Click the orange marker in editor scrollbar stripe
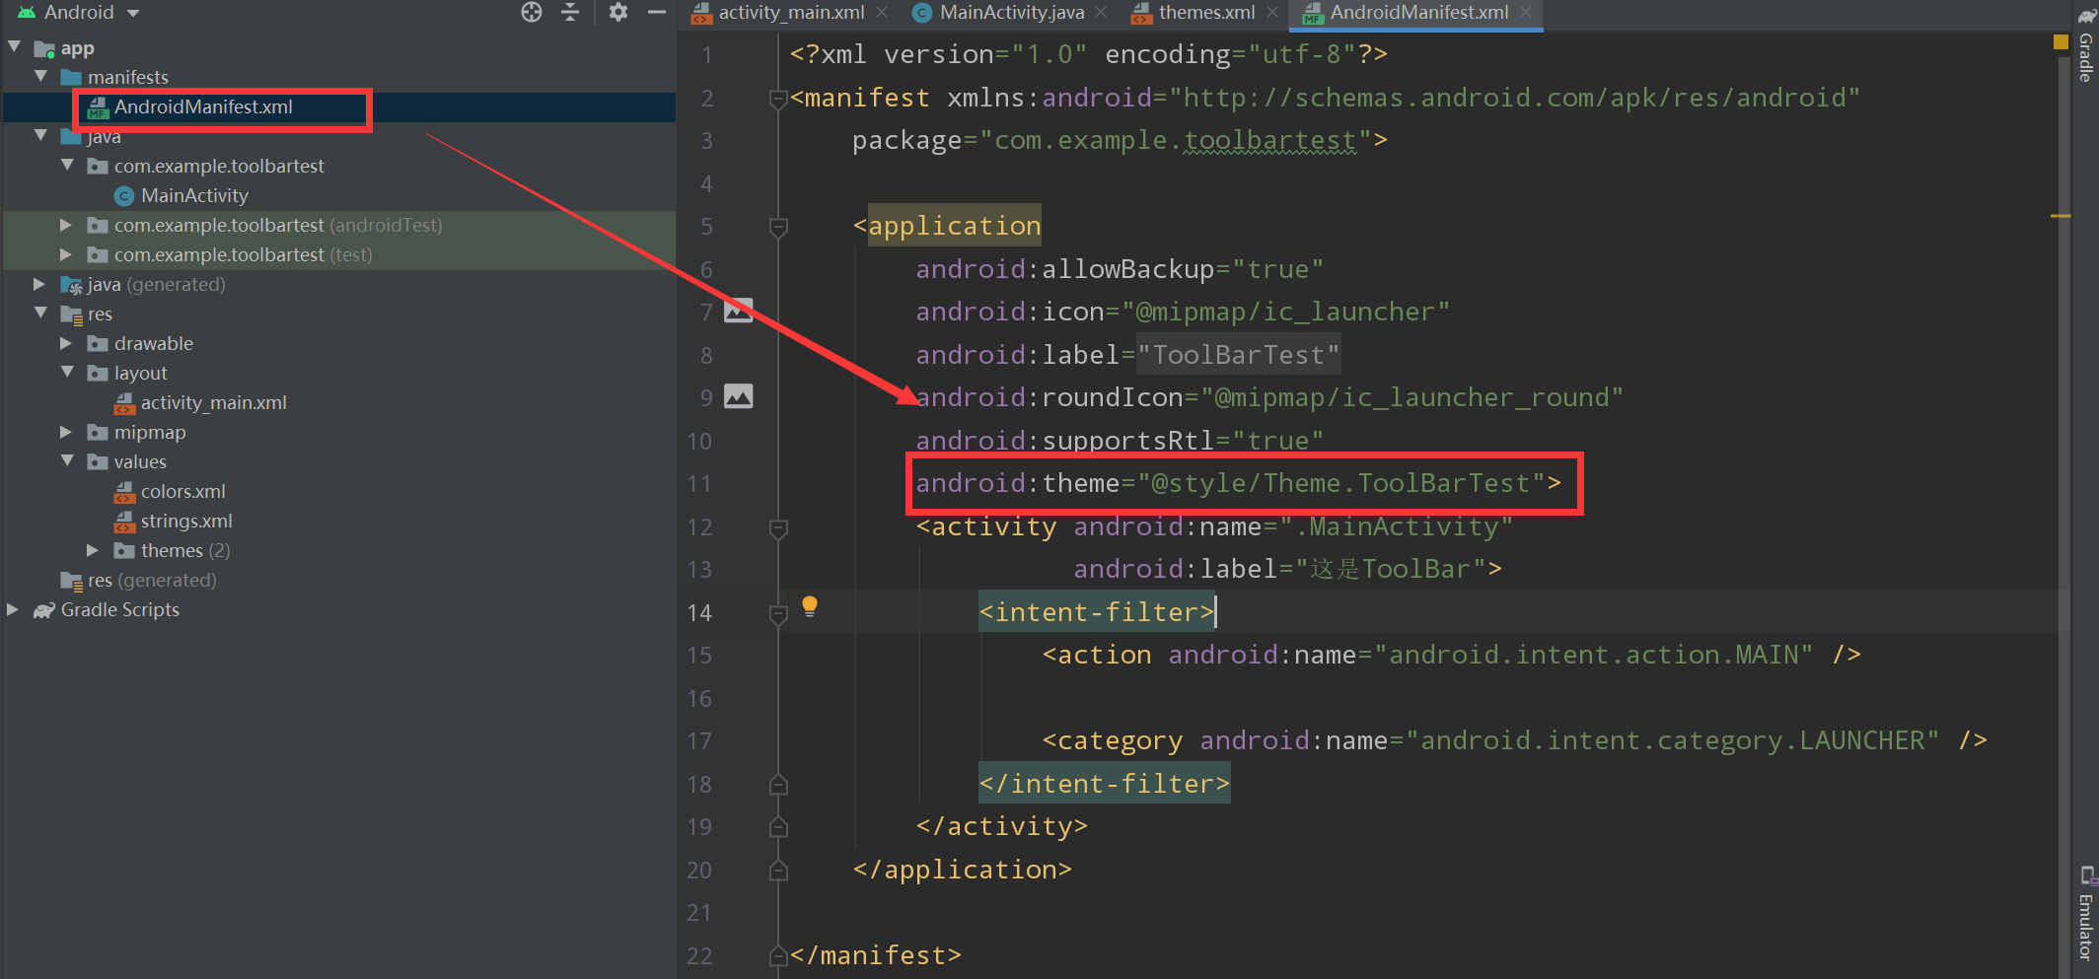The height and width of the screenshot is (979, 2099). [2060, 43]
